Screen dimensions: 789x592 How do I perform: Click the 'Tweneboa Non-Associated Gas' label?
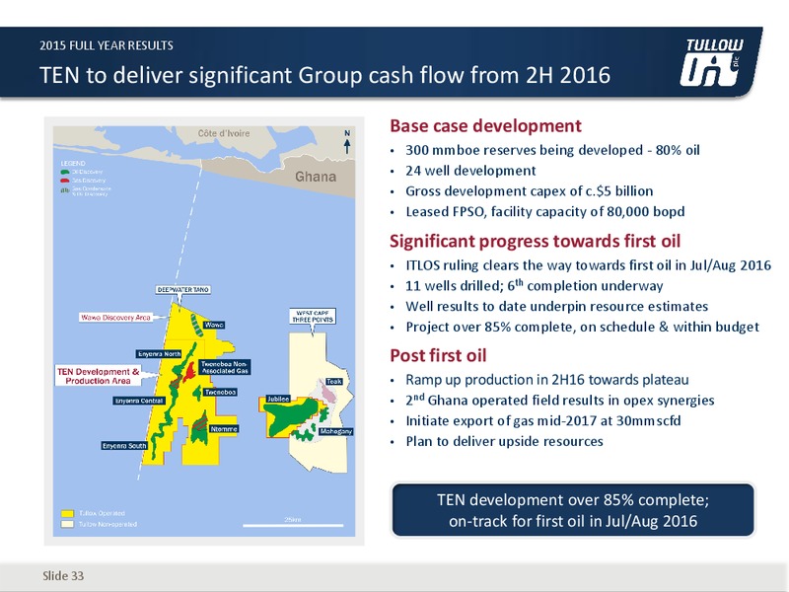click(x=225, y=367)
